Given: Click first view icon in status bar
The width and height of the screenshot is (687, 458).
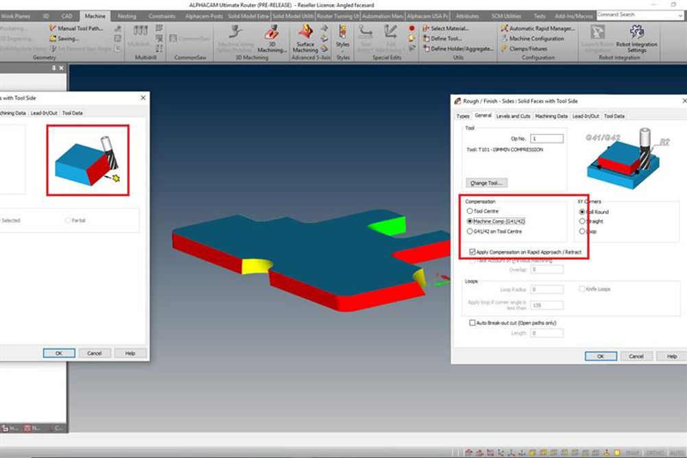Looking at the screenshot, I should [x=469, y=453].
